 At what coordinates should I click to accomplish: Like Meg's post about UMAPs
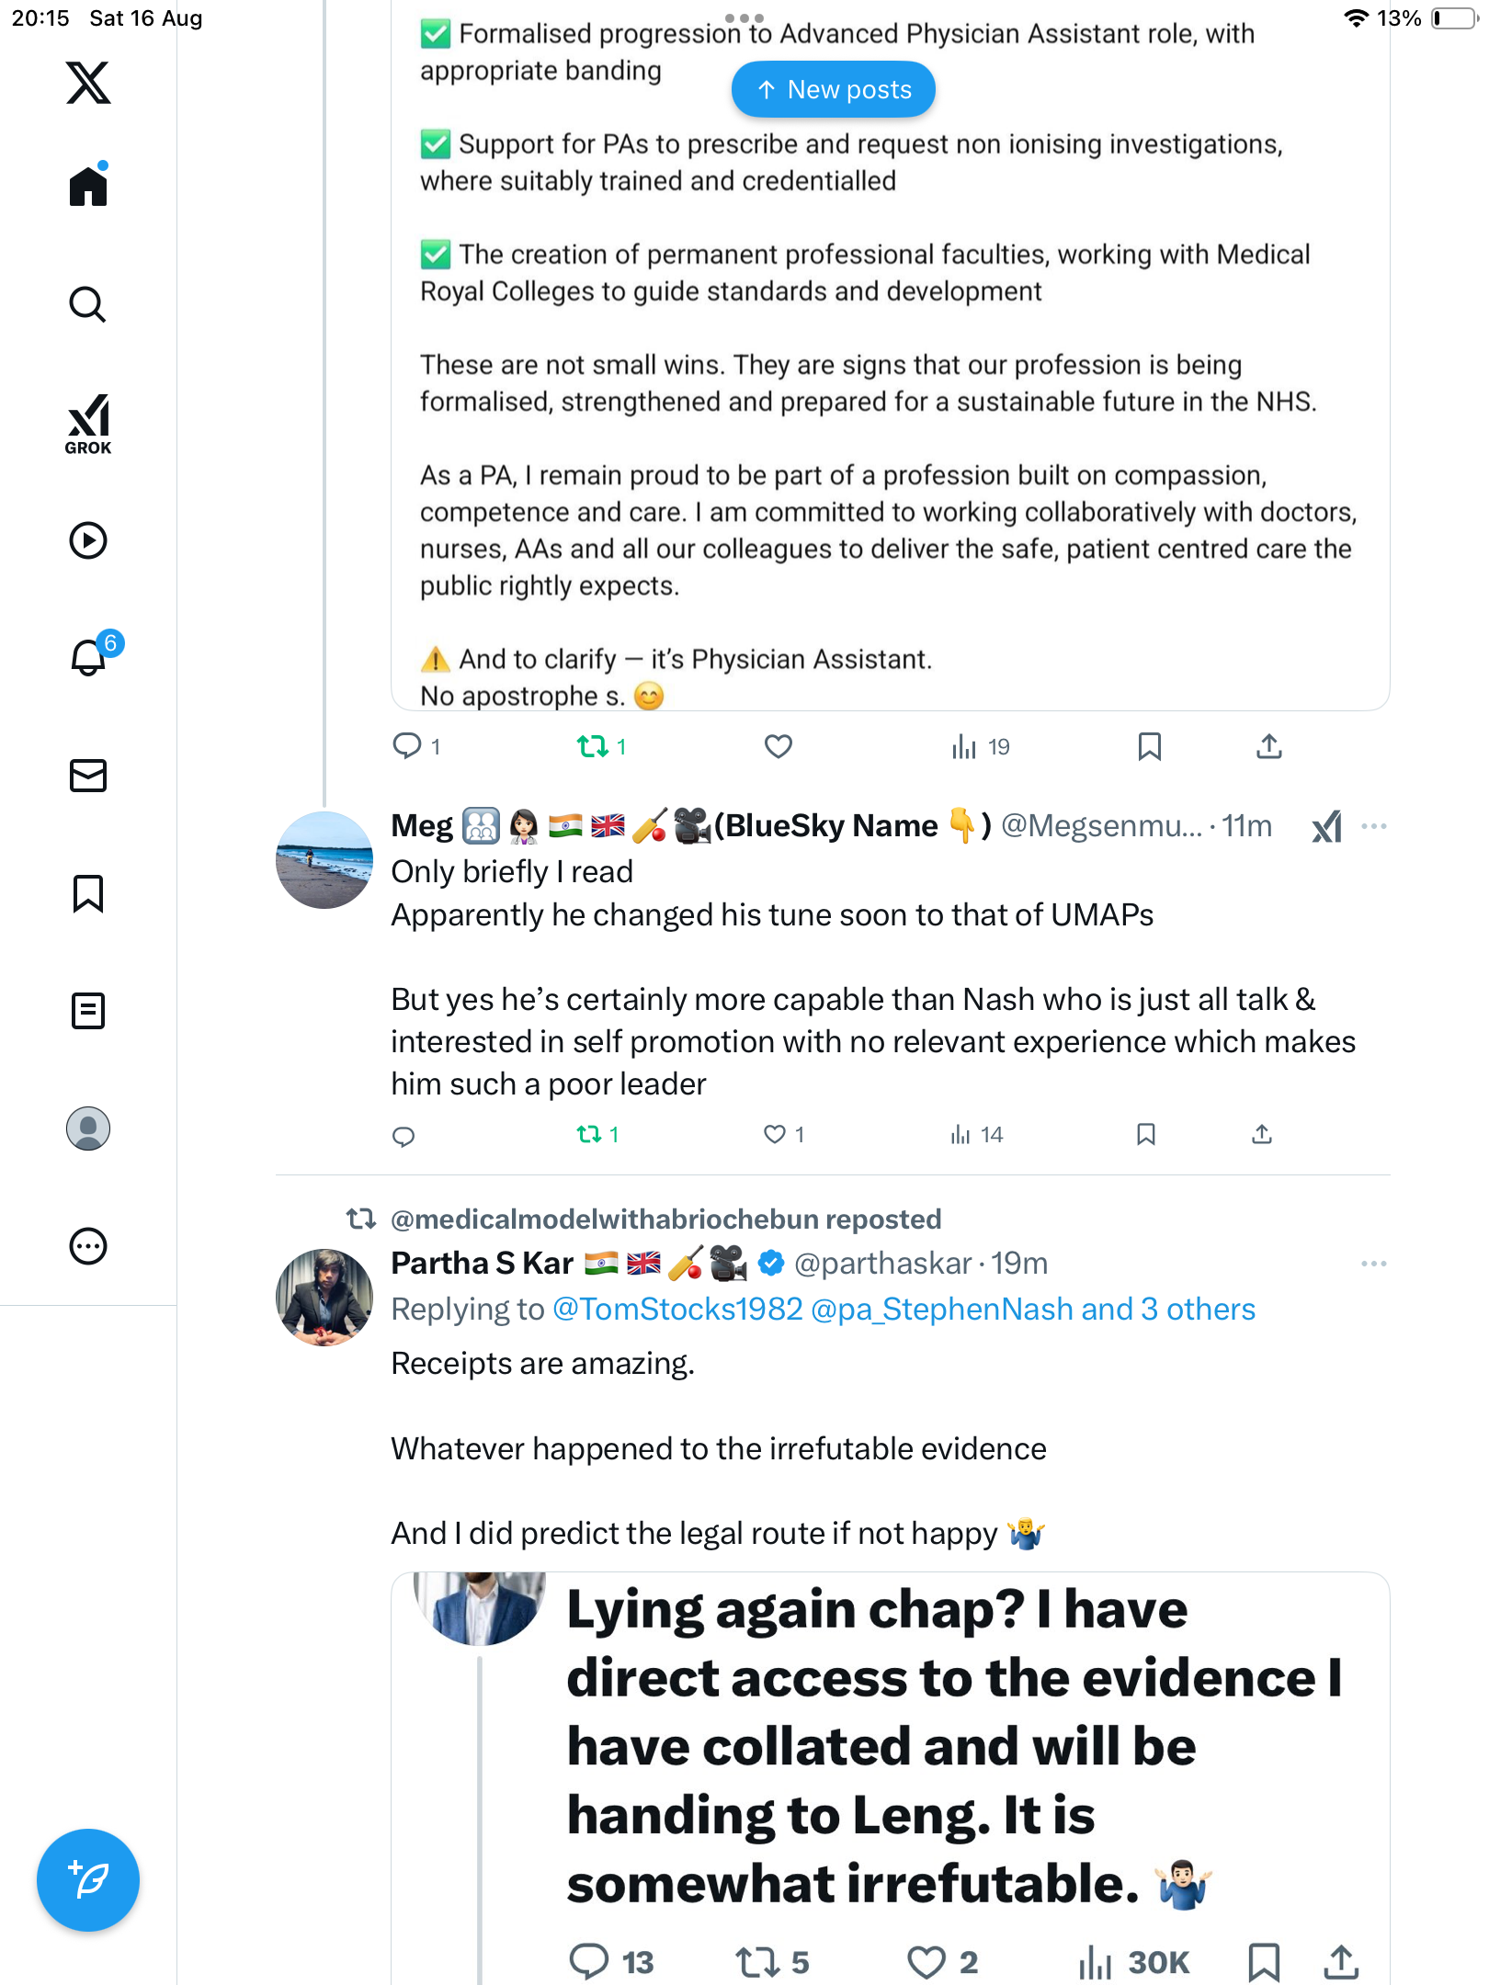775,1135
